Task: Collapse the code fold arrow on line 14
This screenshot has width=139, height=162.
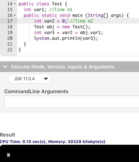Action: (15, 4)
